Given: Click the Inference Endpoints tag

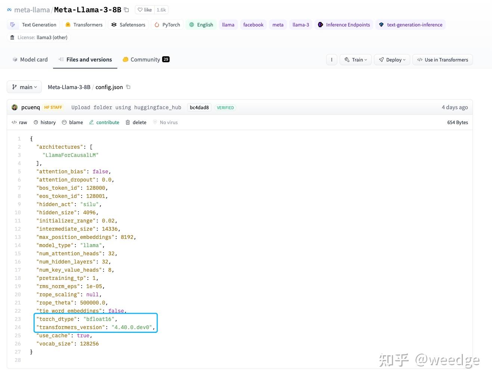Looking at the screenshot, I should (344, 25).
